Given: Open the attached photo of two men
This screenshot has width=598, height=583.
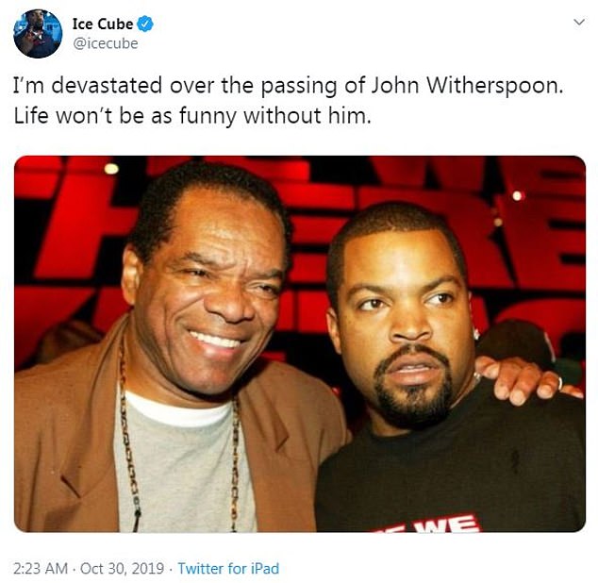Looking at the screenshot, I should [300, 343].
